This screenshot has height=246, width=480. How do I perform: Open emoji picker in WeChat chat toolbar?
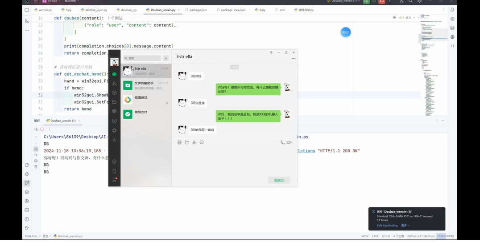[x=179, y=142]
